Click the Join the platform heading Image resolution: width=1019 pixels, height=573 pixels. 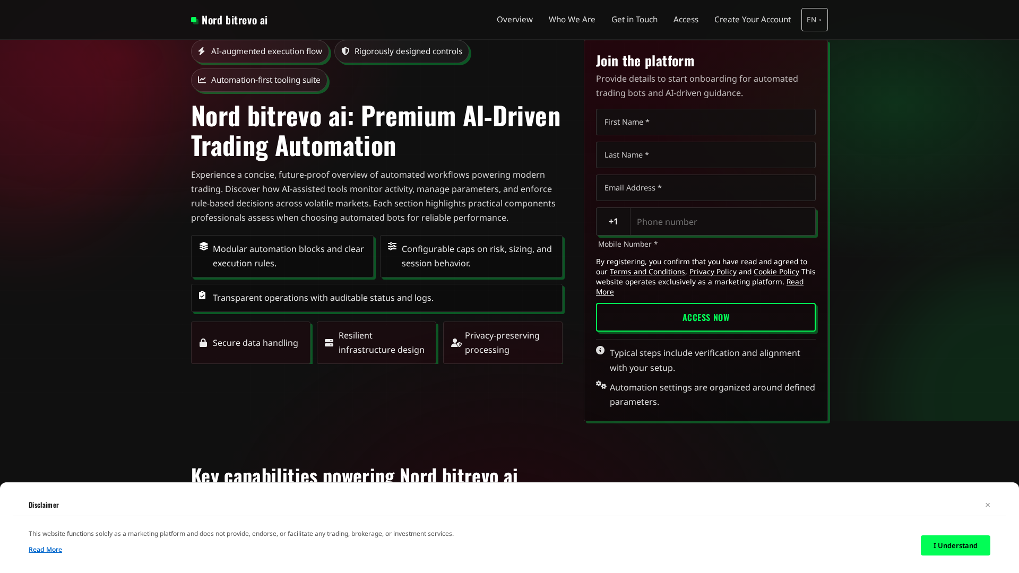(x=645, y=61)
